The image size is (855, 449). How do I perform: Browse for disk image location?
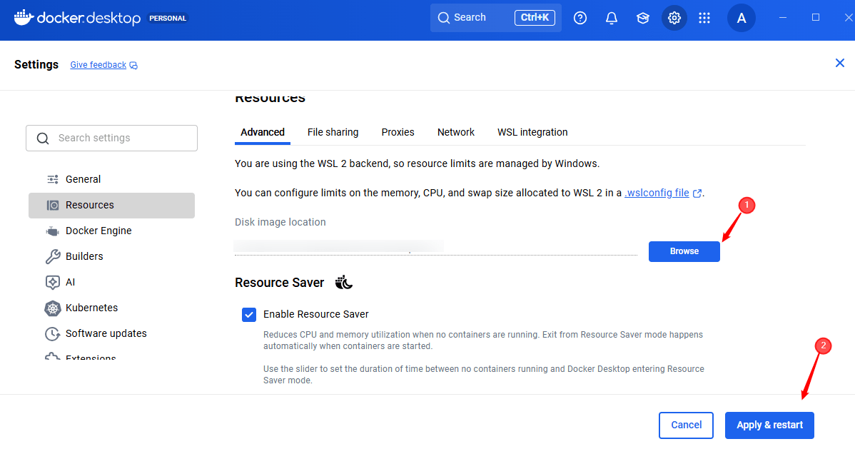pyautogui.click(x=684, y=251)
